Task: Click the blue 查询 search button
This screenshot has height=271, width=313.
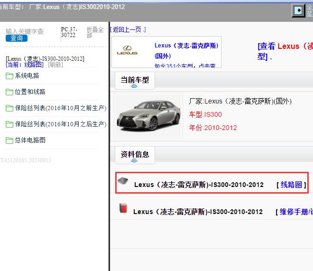Action: pos(17,38)
